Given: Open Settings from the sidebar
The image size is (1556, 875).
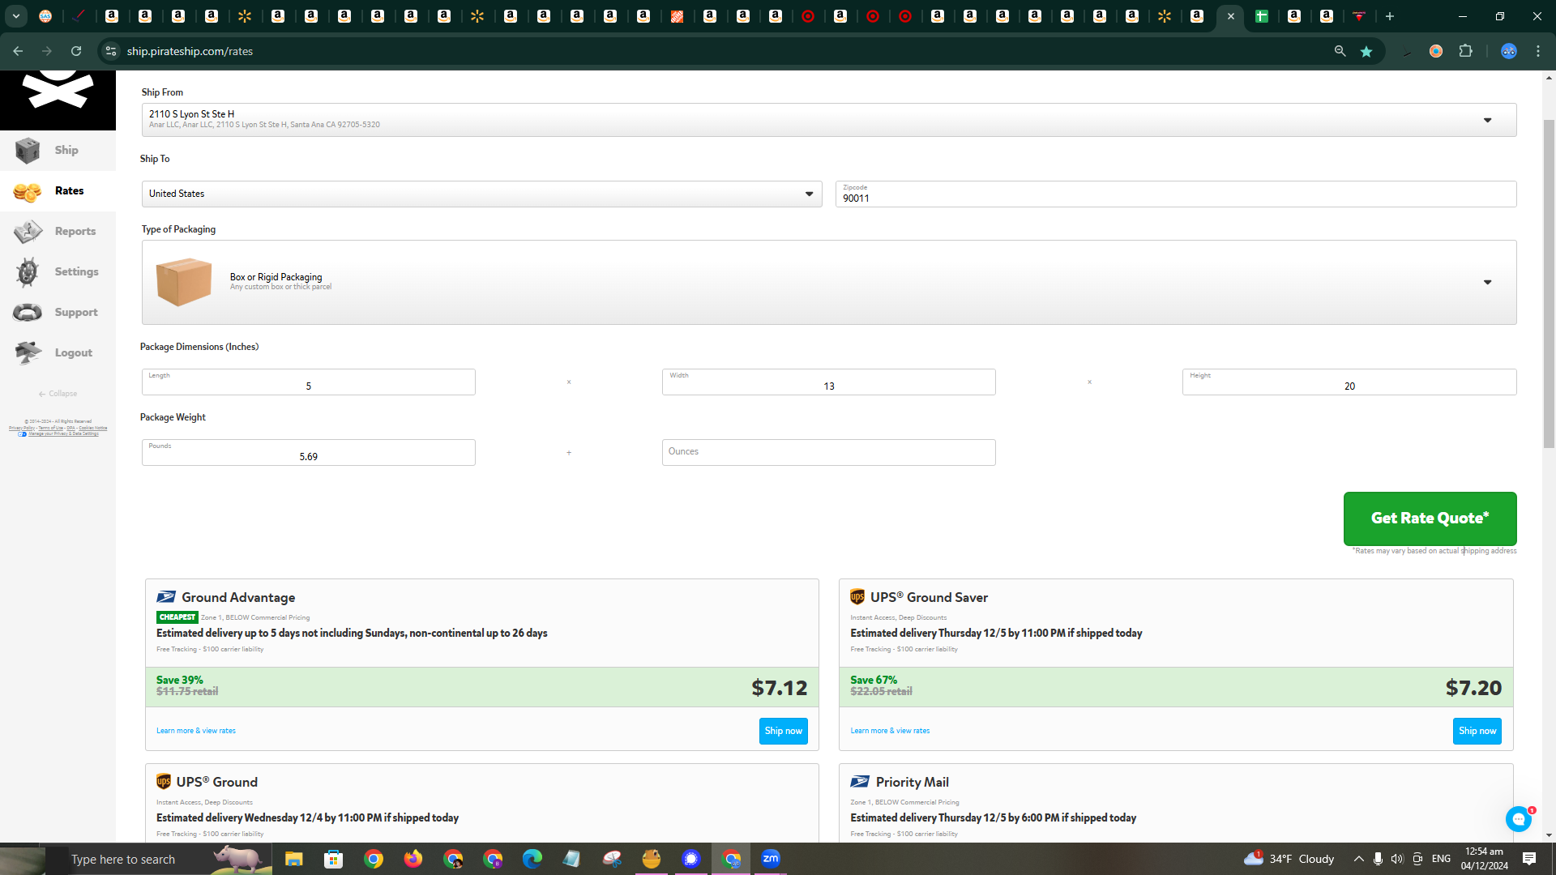Looking at the screenshot, I should point(58,272).
